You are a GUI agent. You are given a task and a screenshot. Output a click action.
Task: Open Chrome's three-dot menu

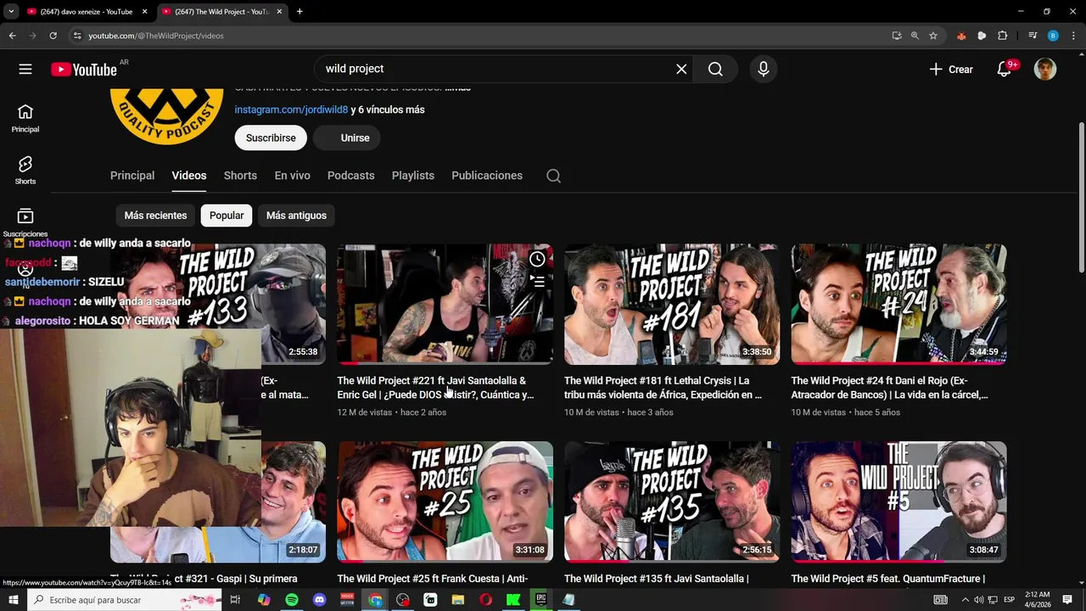pos(1073,36)
